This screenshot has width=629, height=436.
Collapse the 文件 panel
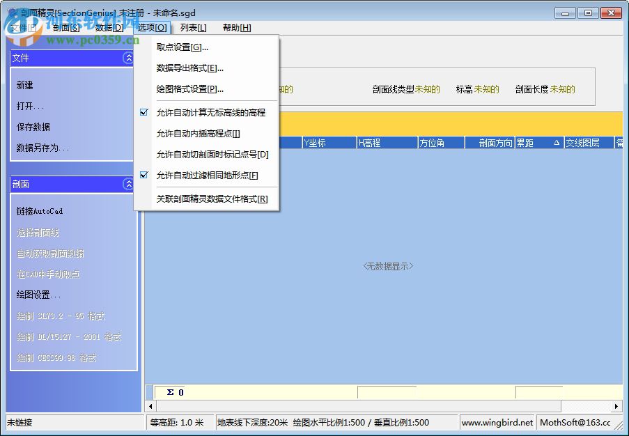128,59
